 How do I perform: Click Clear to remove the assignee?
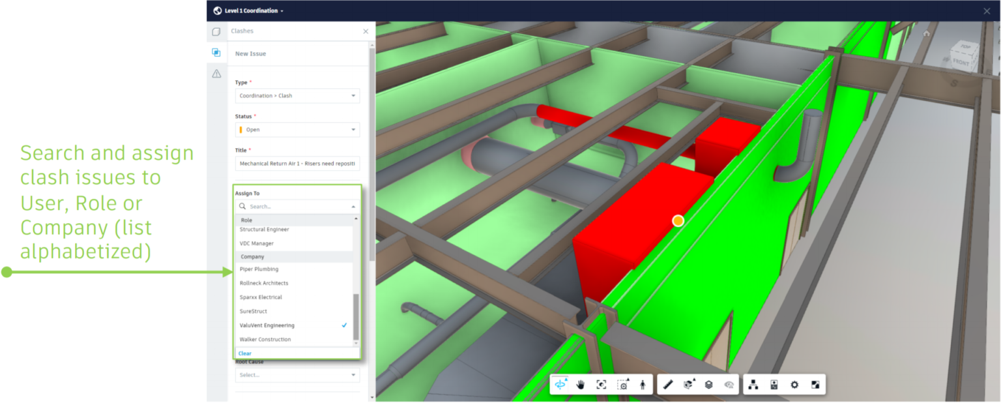tap(244, 353)
